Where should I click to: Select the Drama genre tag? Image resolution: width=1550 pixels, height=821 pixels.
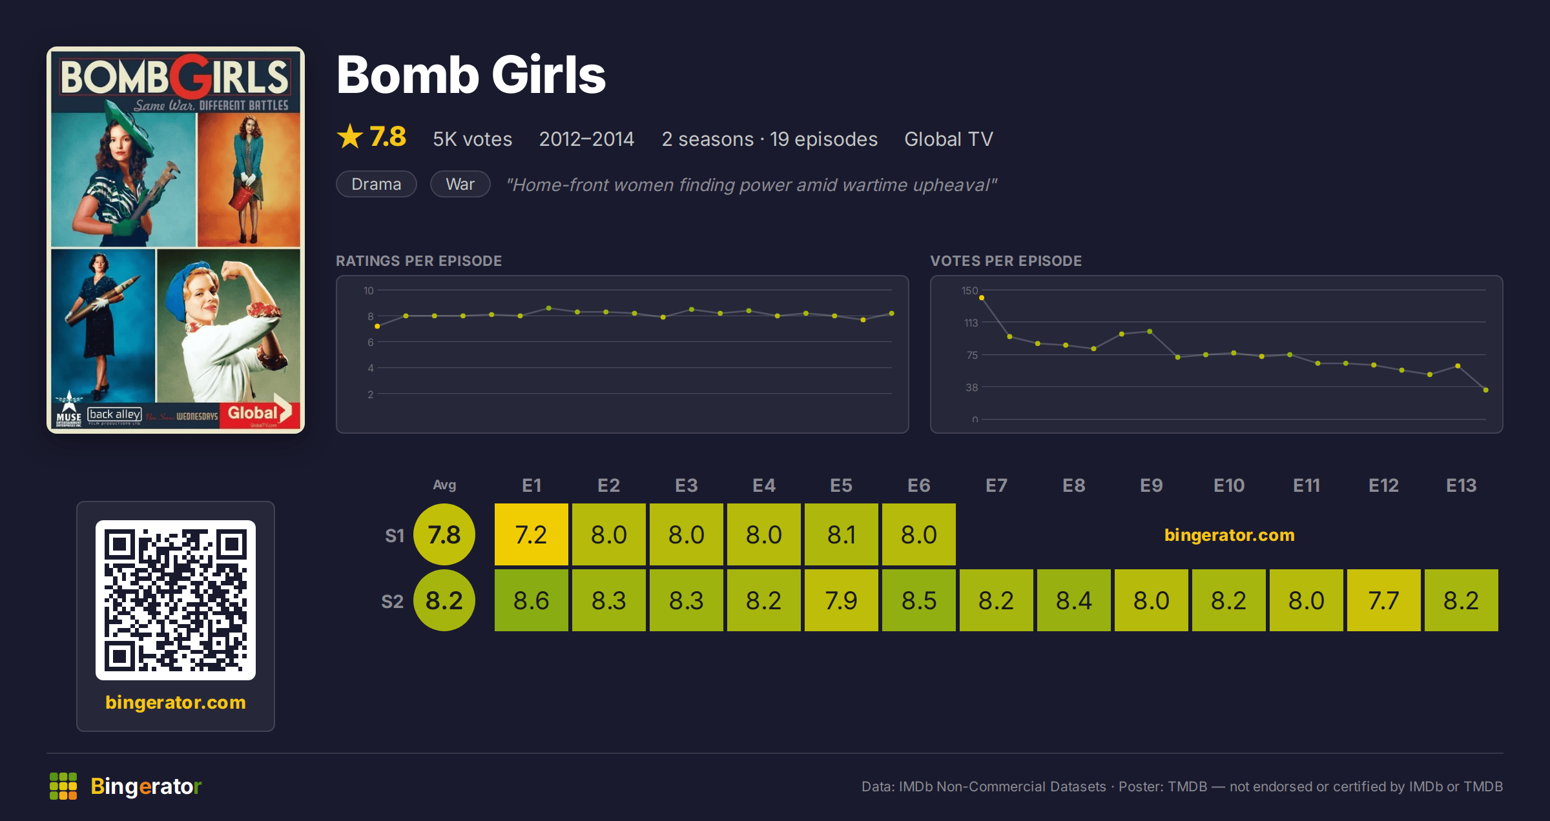point(377,184)
